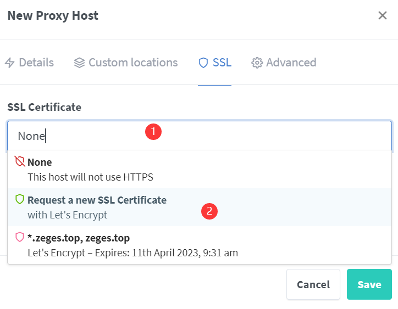Image resolution: width=398 pixels, height=309 pixels.
Task: Switch to the Details tab
Action: (x=36, y=63)
